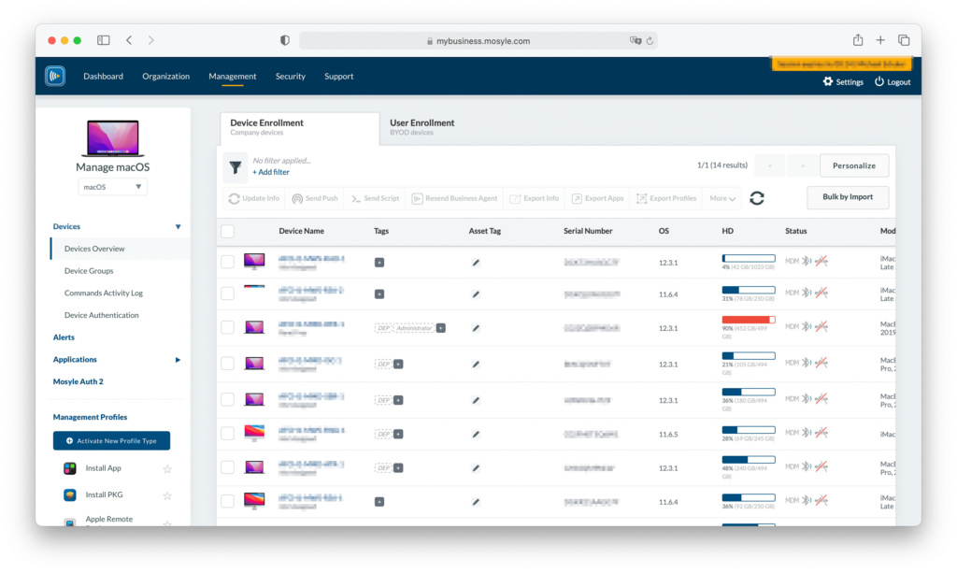Expand the More actions dropdown
The height and width of the screenshot is (573, 957).
coord(723,198)
